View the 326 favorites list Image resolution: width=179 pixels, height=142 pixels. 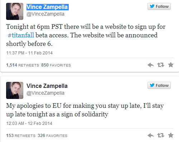[53, 136]
